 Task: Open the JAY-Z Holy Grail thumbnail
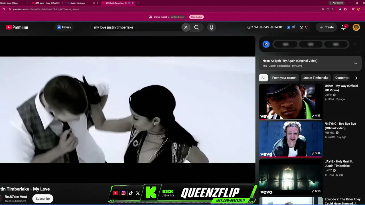tap(291, 177)
